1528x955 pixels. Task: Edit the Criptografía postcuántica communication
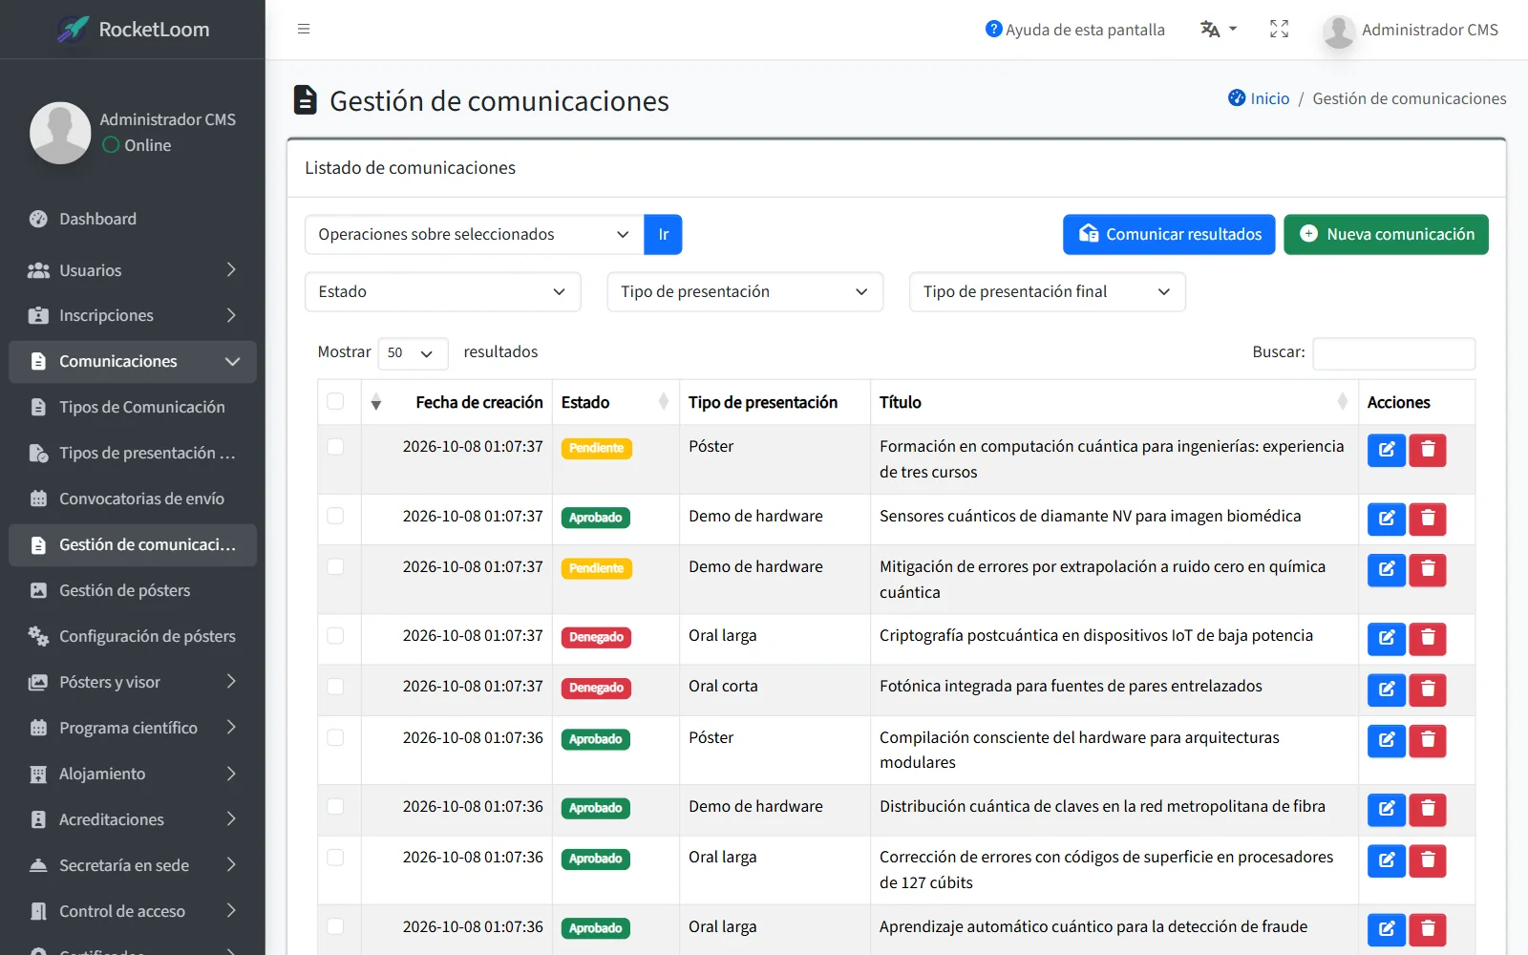tap(1387, 638)
